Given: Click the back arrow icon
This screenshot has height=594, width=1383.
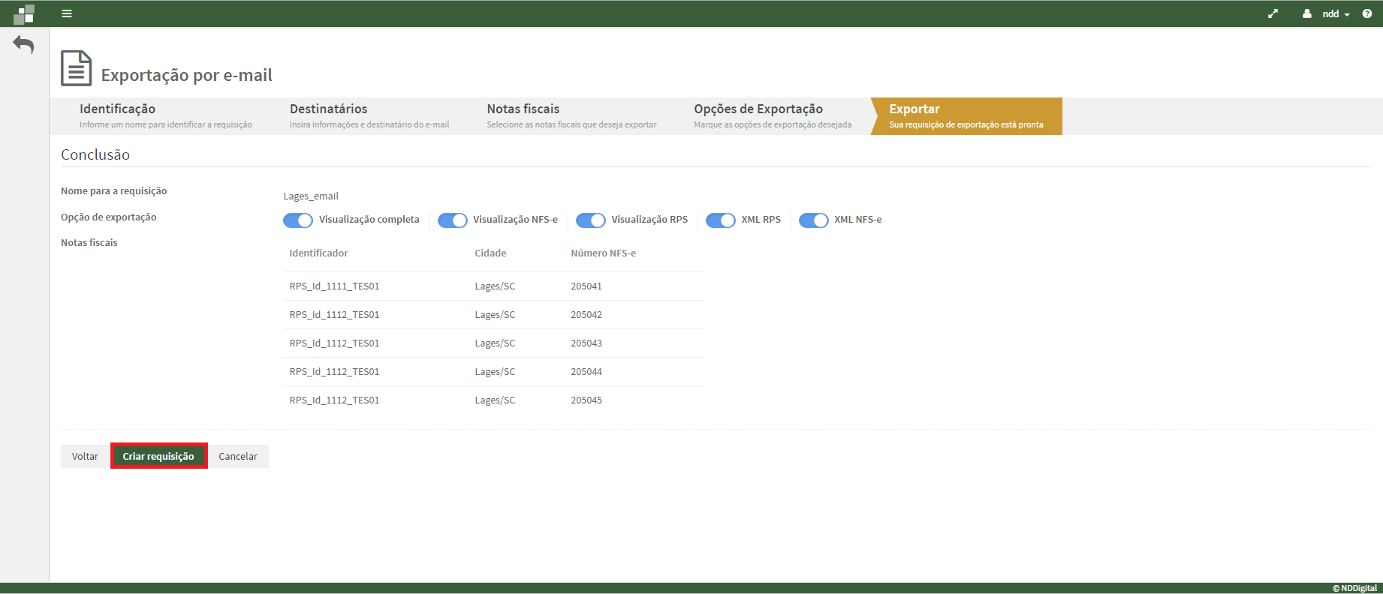Looking at the screenshot, I should point(24,45).
